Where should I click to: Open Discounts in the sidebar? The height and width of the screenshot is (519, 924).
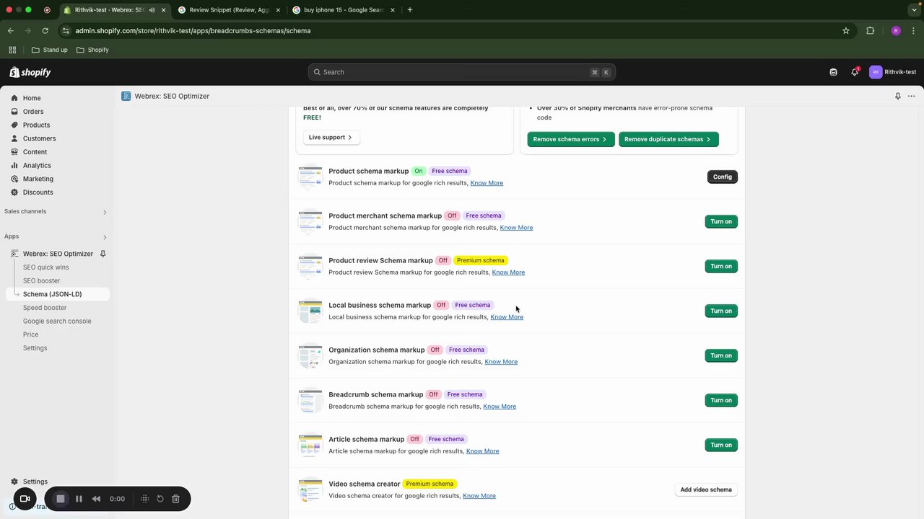click(38, 192)
